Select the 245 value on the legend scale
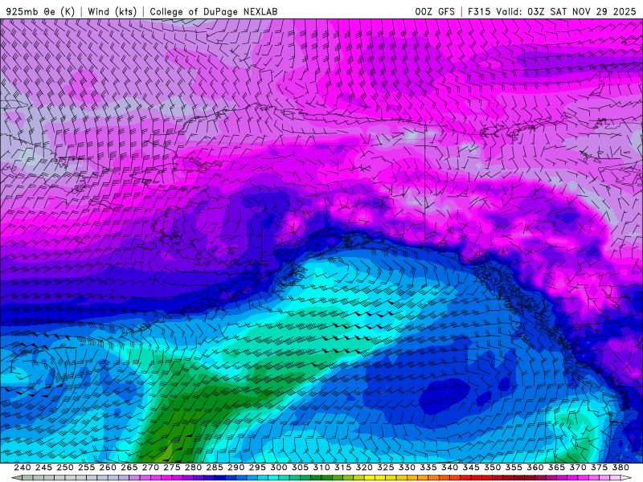 pyautogui.click(x=43, y=468)
